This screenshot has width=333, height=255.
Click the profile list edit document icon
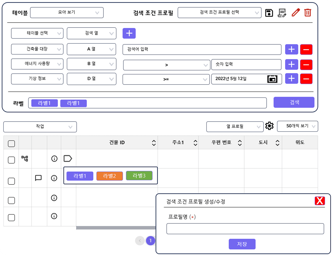tap(282, 13)
